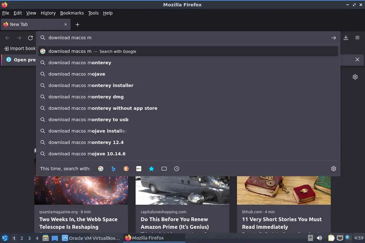
Task: Click the Import bookmarks button
Action: [20, 48]
